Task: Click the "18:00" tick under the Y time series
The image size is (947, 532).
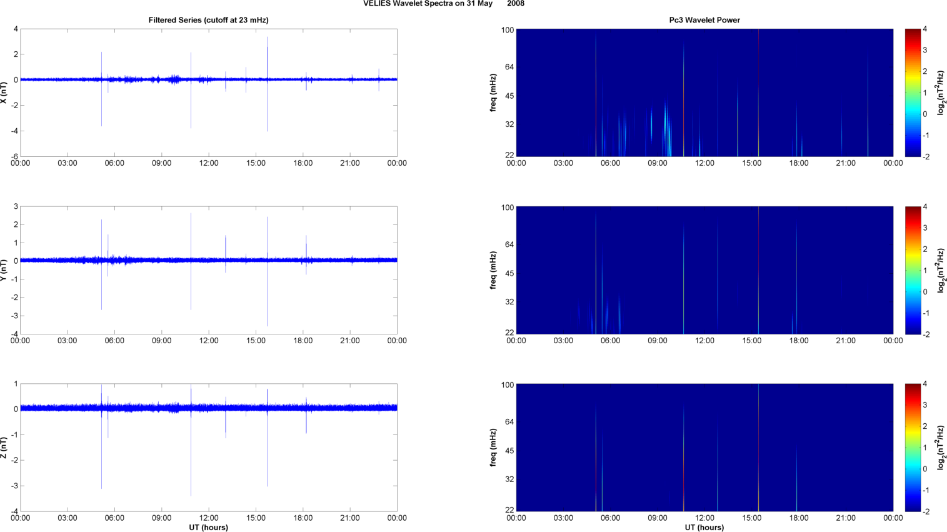Action: tap(303, 341)
